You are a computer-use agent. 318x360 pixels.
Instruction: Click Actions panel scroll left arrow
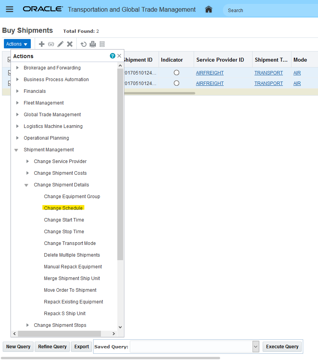tap(14, 333)
